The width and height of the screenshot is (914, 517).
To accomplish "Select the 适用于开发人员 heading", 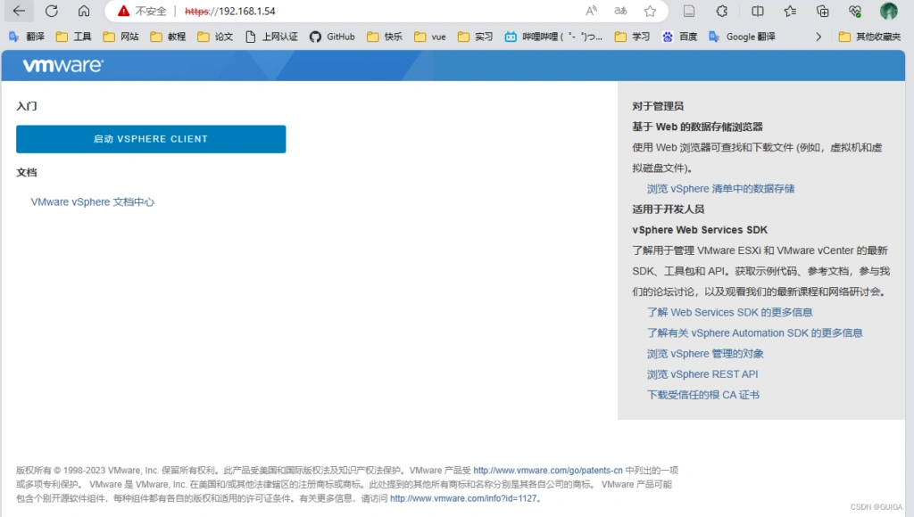I will pos(668,209).
